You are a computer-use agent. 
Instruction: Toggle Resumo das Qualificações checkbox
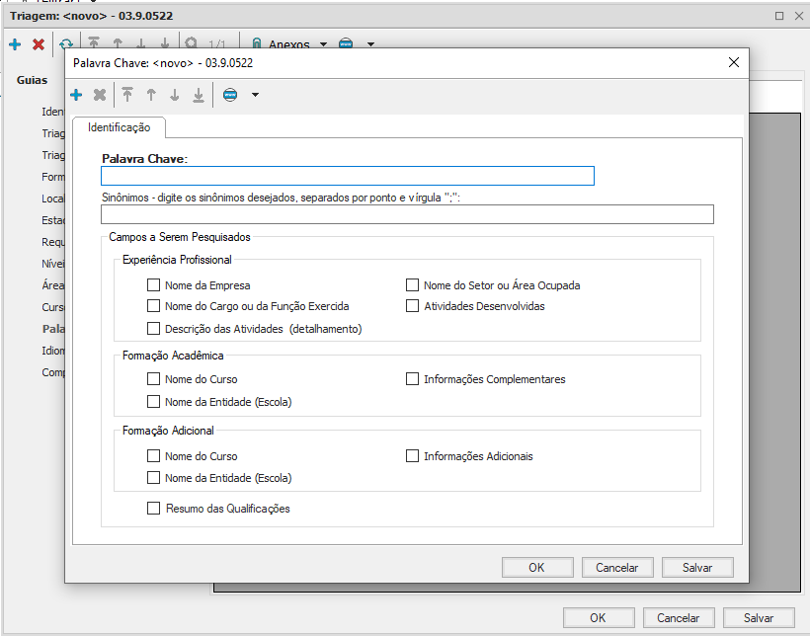tap(153, 509)
